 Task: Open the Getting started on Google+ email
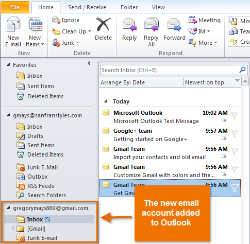click(170, 135)
